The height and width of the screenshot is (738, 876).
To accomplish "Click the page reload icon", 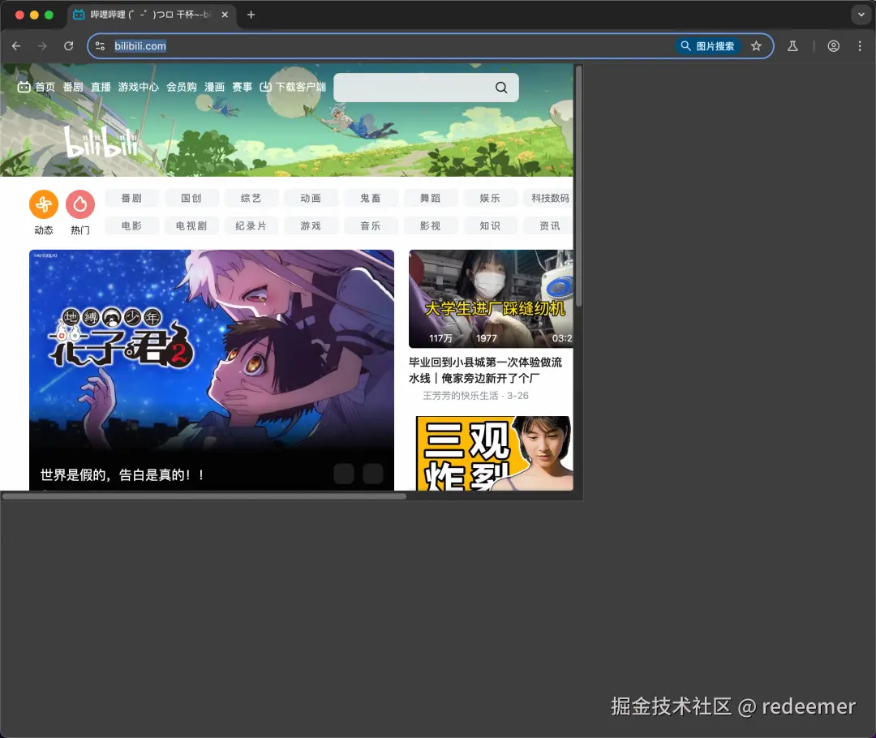I will [x=68, y=46].
